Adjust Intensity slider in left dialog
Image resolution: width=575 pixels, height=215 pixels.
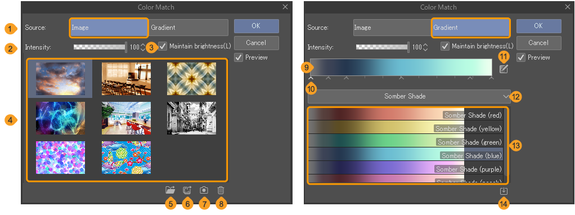tap(100, 47)
